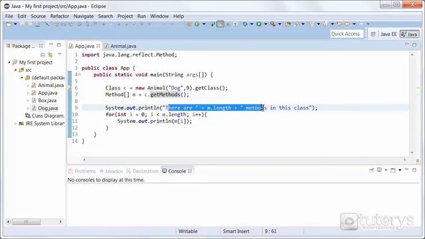The height and width of the screenshot is (239, 425).
Task: Close the Package Explorer tab
Action: 41,46
